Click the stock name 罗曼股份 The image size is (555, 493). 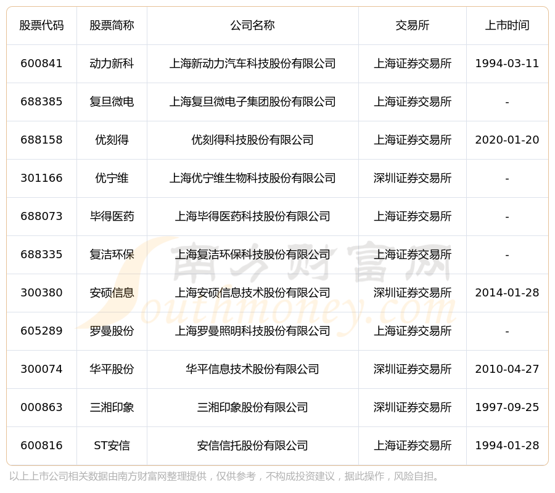(x=112, y=331)
